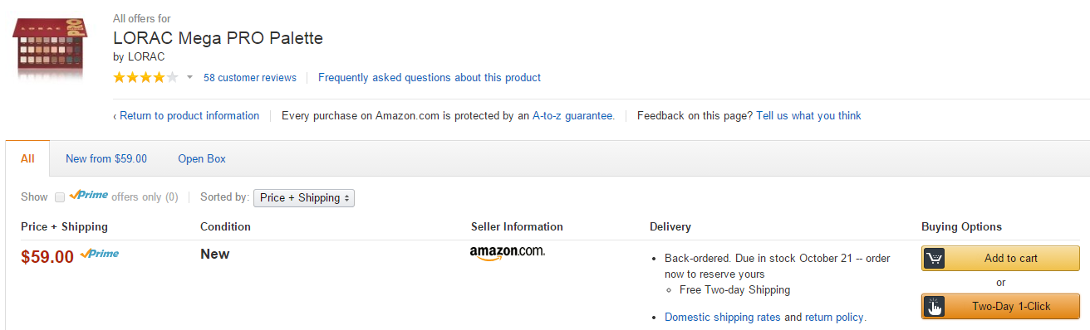Open the A-to-z guarantee link
The height and width of the screenshot is (330, 1090).
coord(573,116)
